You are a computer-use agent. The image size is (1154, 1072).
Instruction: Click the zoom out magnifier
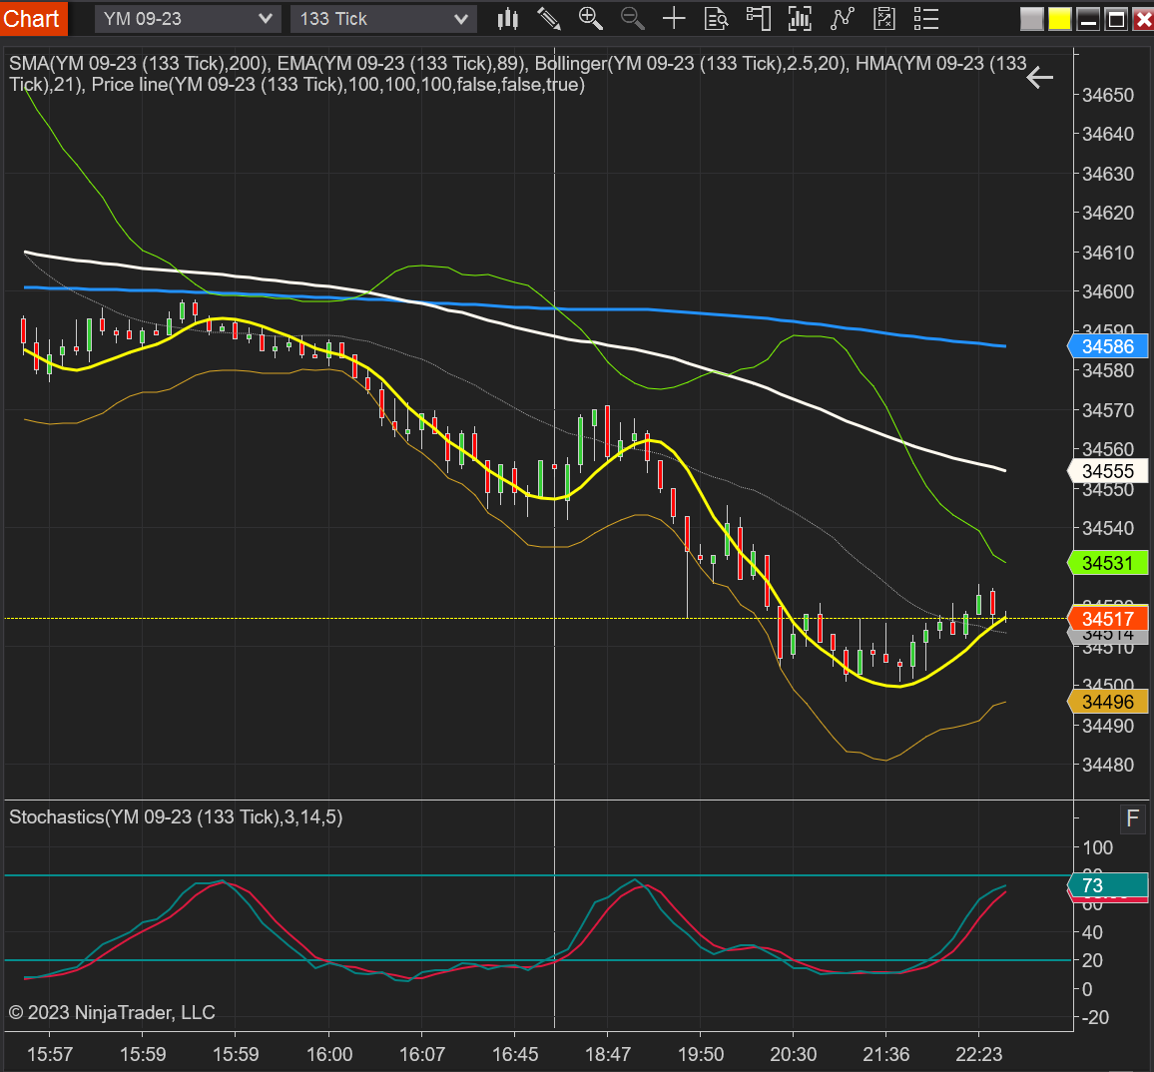[632, 18]
